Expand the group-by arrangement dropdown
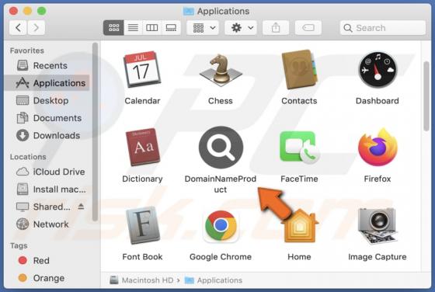Viewport: 435px width, 292px height. [203, 28]
